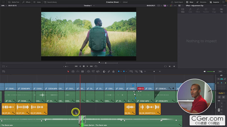The height and width of the screenshot is (127, 227).
Task: Click Match Frame icon under viewer
Action: click(165, 66)
